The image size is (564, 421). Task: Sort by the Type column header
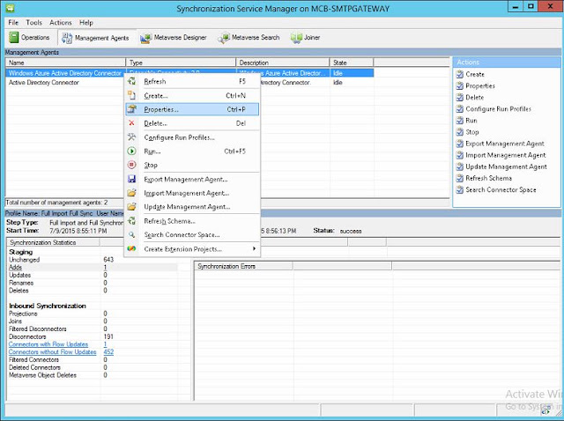tap(181, 63)
